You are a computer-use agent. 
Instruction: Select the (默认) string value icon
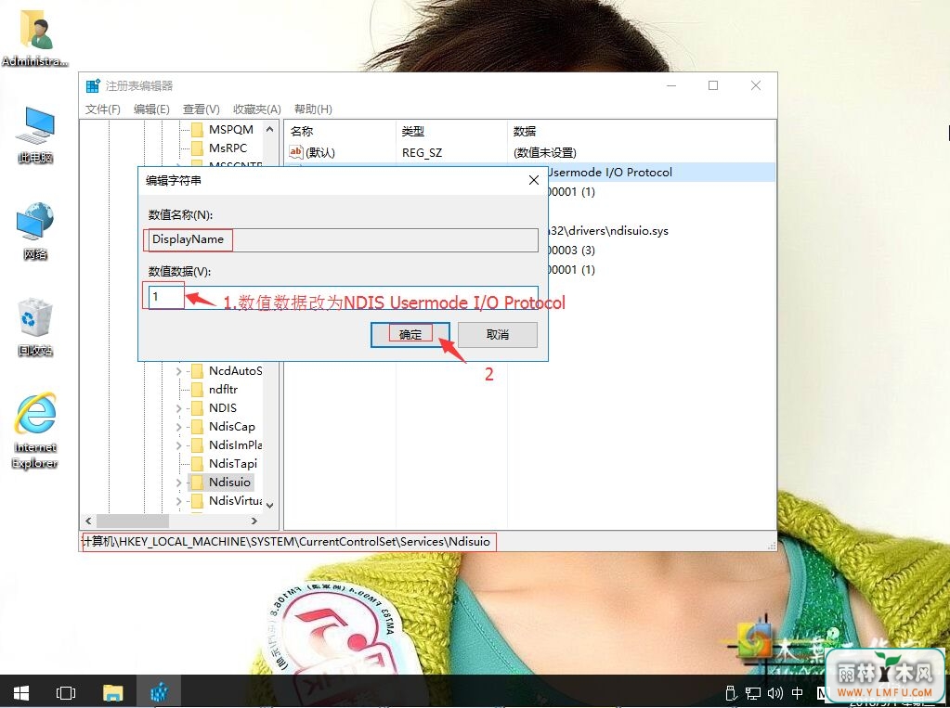coord(295,152)
